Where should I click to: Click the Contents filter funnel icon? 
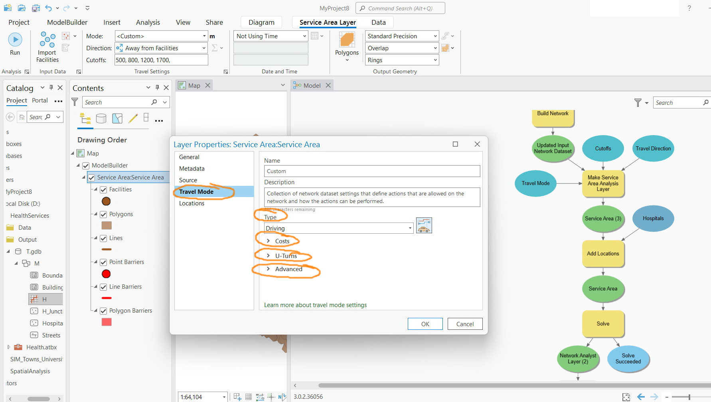[75, 102]
